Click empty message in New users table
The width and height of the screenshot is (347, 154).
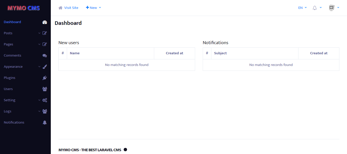(127, 65)
